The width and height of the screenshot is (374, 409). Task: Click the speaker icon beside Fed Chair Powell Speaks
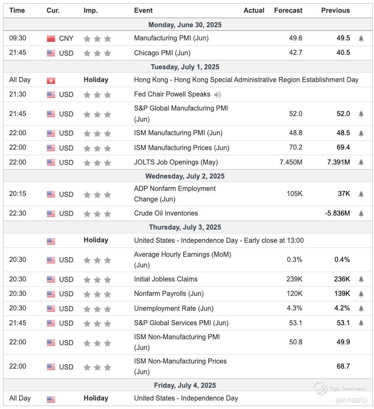218,95
